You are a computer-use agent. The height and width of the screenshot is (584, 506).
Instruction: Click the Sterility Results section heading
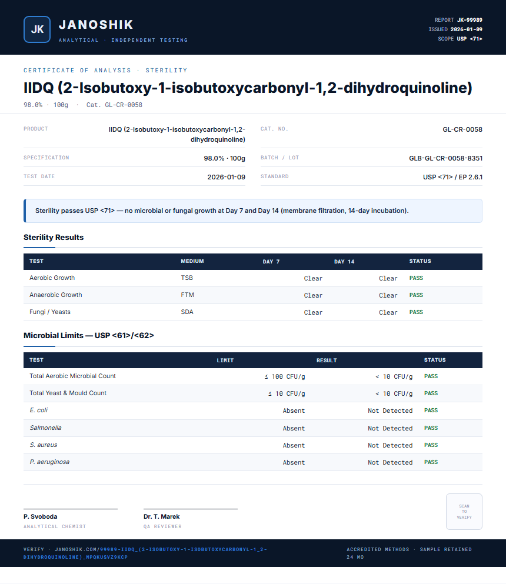[54, 237]
